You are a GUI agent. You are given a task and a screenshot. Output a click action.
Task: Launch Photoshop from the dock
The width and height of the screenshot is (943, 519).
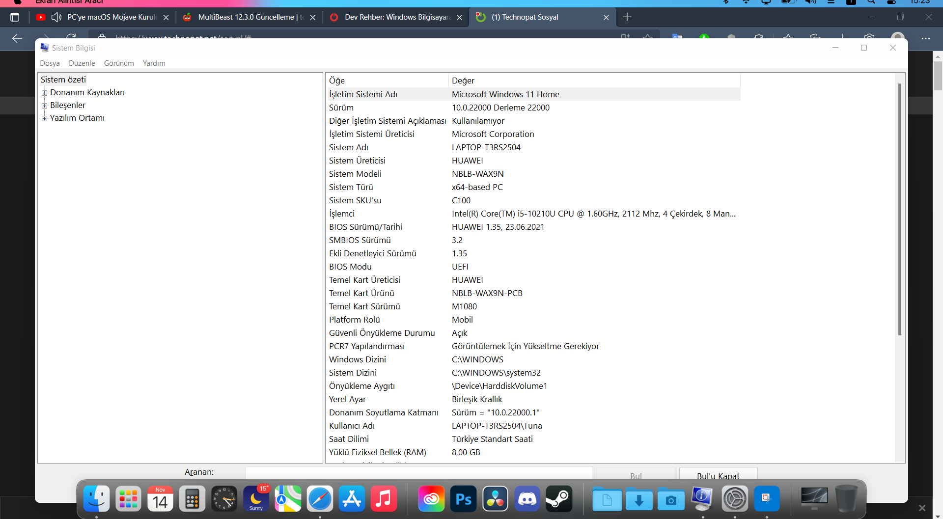[x=463, y=499]
